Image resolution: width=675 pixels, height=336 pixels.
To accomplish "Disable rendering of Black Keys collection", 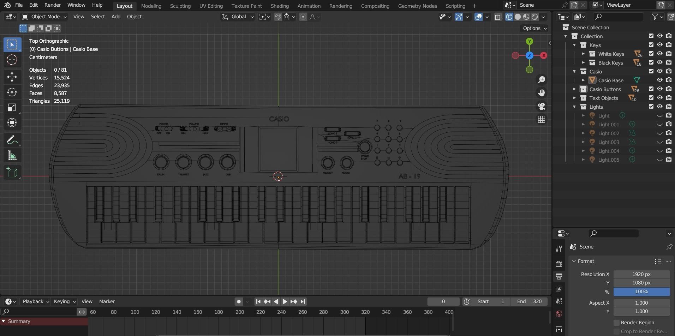I will 669,62.
